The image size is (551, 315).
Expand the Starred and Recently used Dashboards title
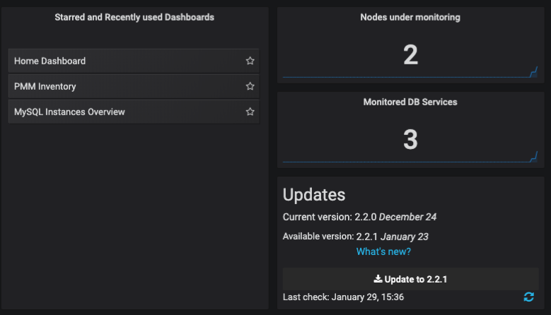[x=134, y=17]
